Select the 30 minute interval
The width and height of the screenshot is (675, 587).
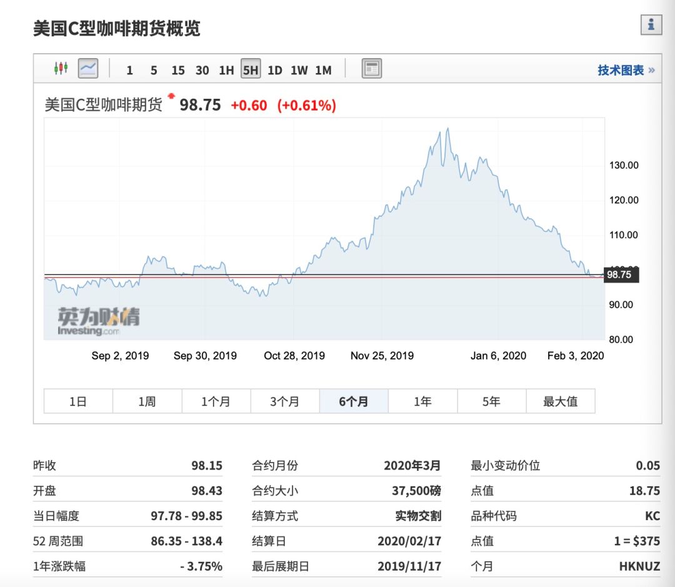pyautogui.click(x=202, y=70)
